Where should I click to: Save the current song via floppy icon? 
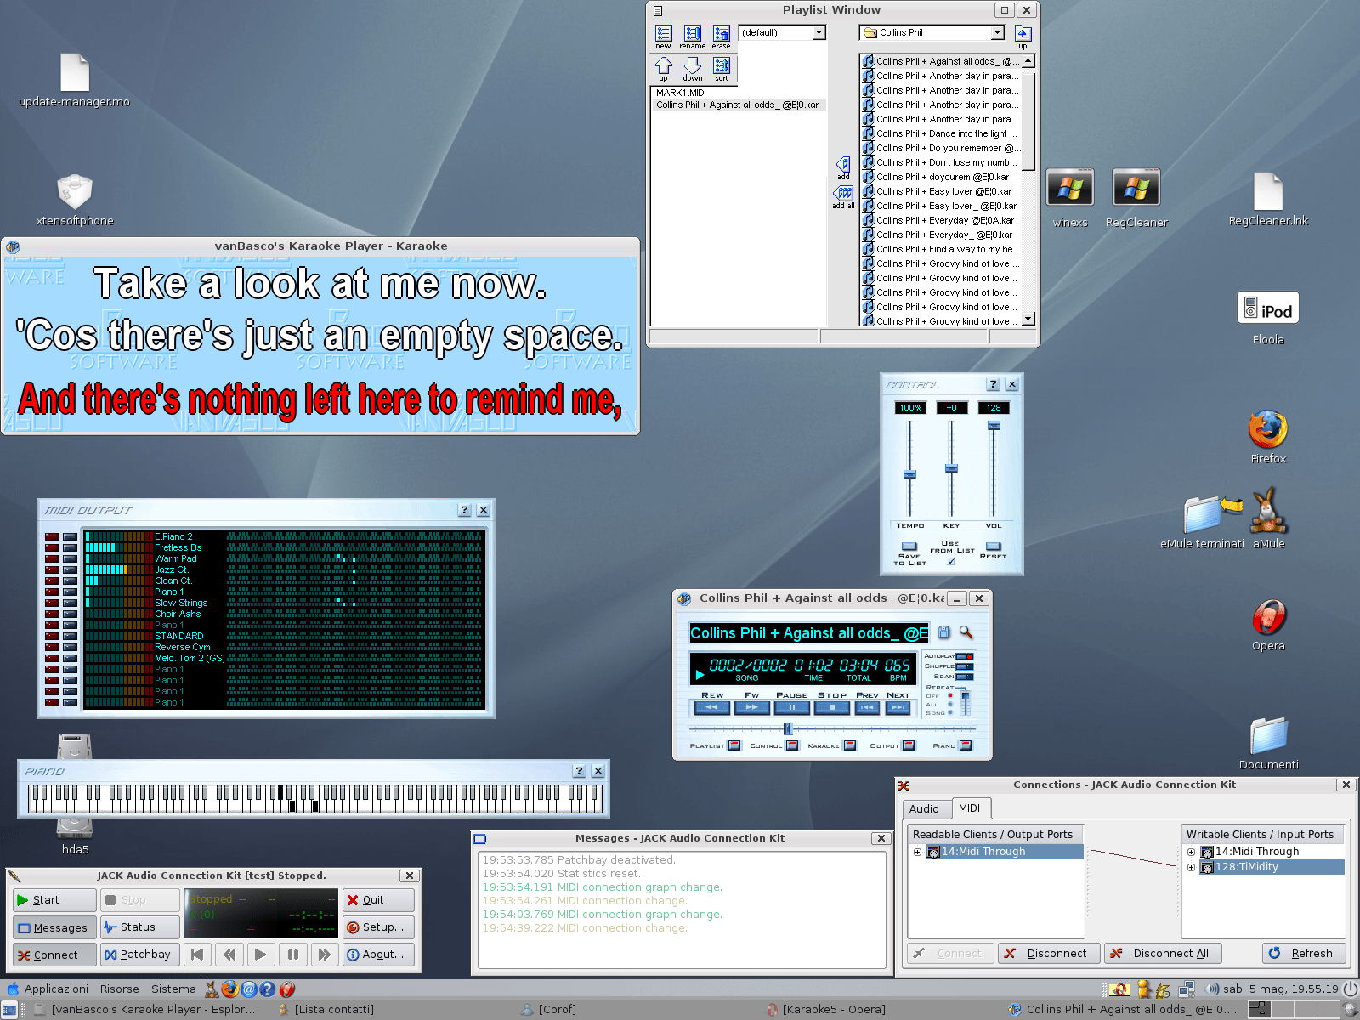coord(943,632)
